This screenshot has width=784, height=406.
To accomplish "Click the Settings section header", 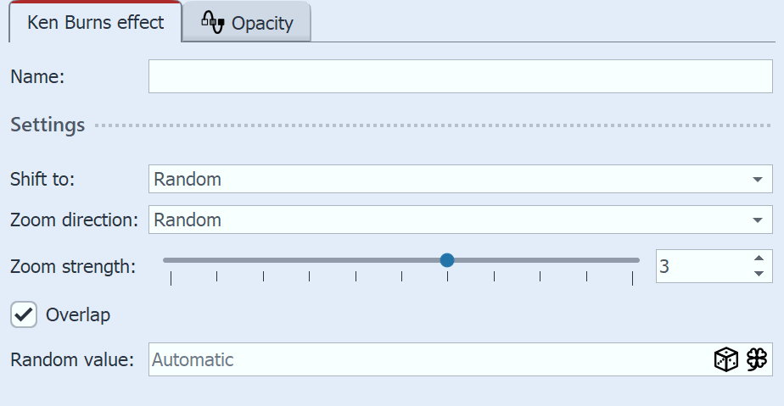I will click(x=48, y=125).
